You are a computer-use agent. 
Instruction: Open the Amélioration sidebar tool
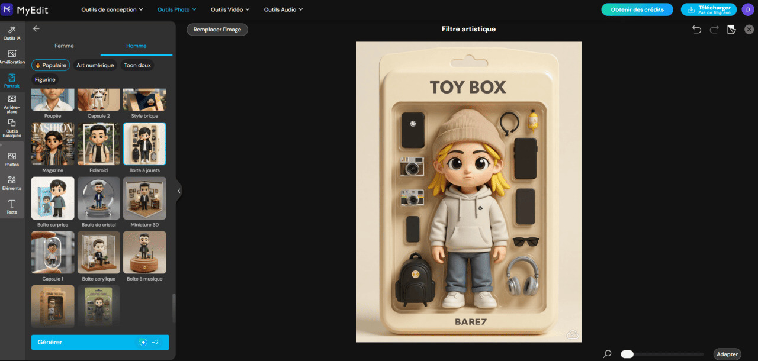[x=12, y=57]
